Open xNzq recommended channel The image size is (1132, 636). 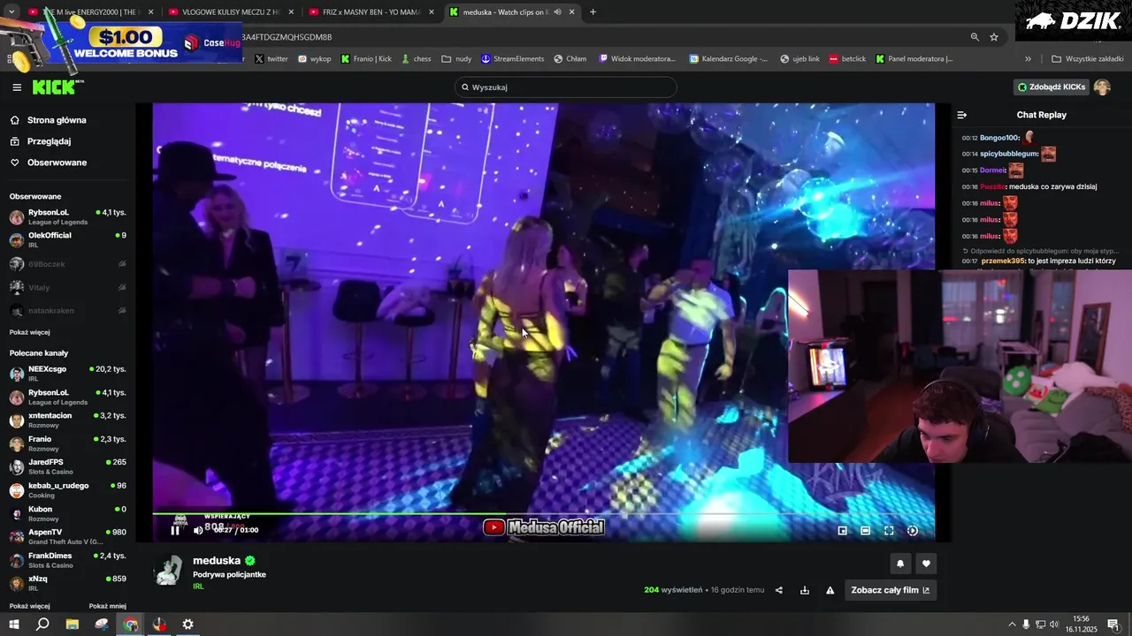pyautogui.click(x=68, y=583)
